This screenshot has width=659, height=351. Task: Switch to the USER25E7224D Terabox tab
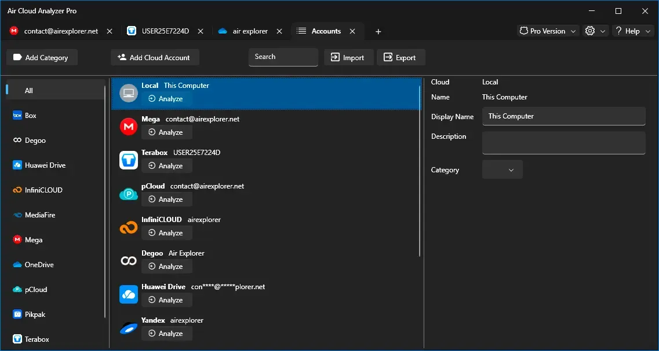tap(159, 31)
